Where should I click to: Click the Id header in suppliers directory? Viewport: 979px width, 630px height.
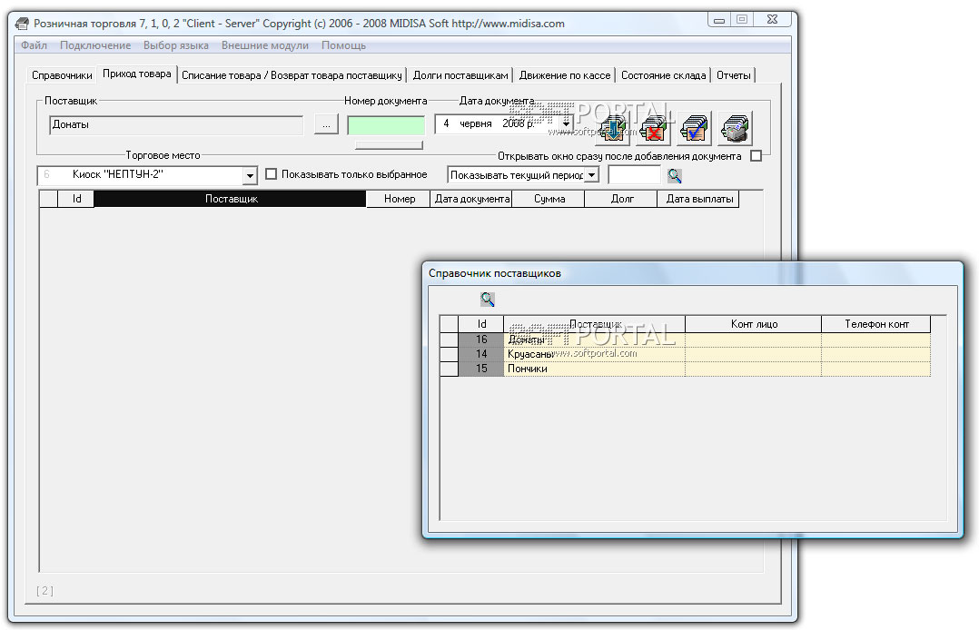481,324
